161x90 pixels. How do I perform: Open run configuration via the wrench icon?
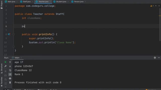click(x=6, y=66)
